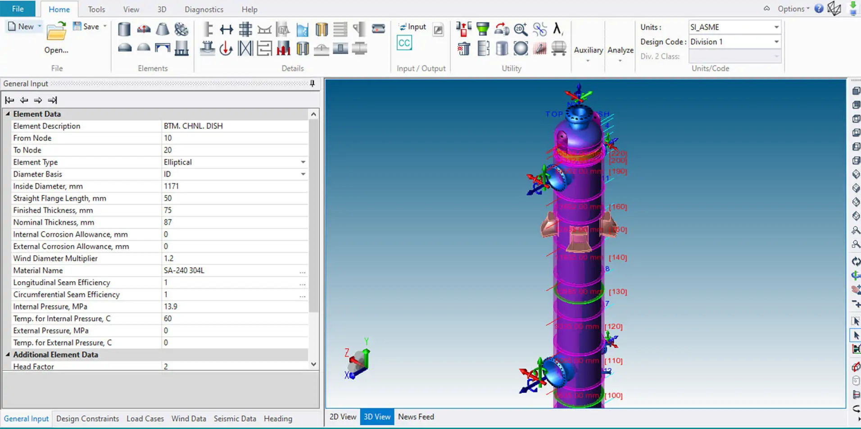The height and width of the screenshot is (429, 861).
Task: Click the skirt support element icon
Action: [x=181, y=48]
